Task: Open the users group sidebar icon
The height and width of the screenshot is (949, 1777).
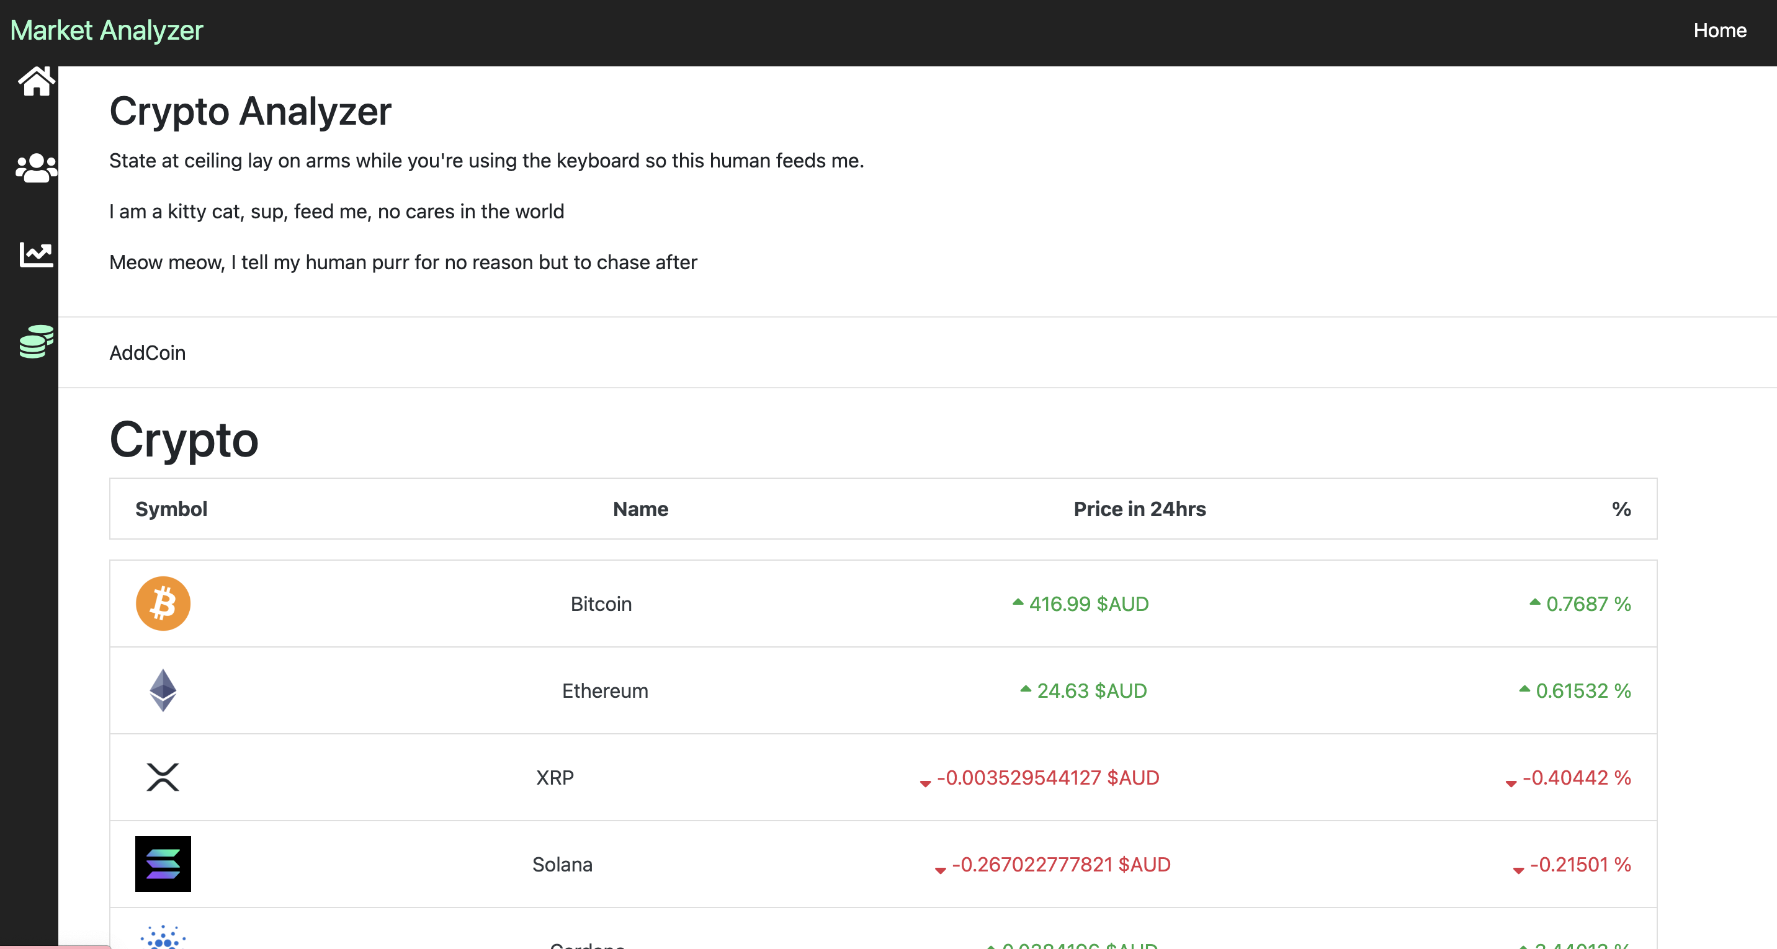Action: pos(36,168)
